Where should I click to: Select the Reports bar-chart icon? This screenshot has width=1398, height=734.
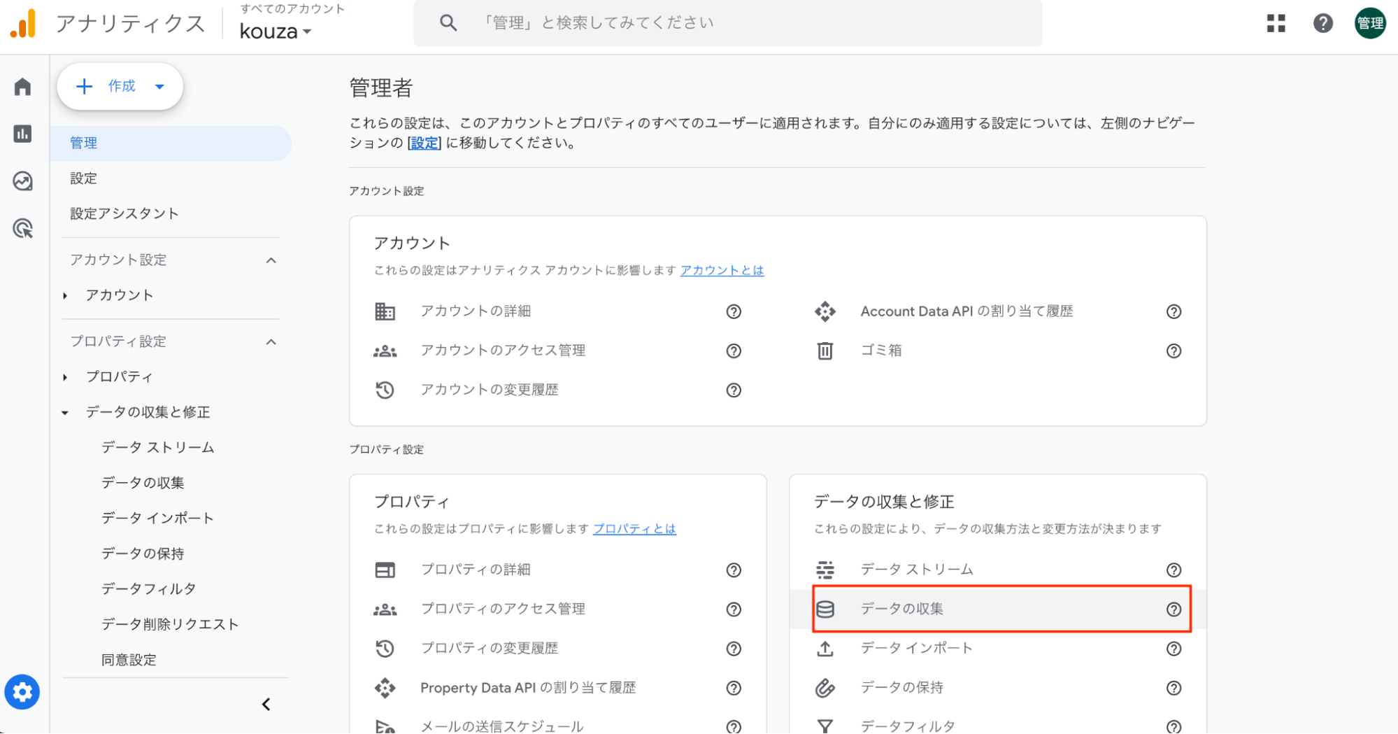coord(22,134)
